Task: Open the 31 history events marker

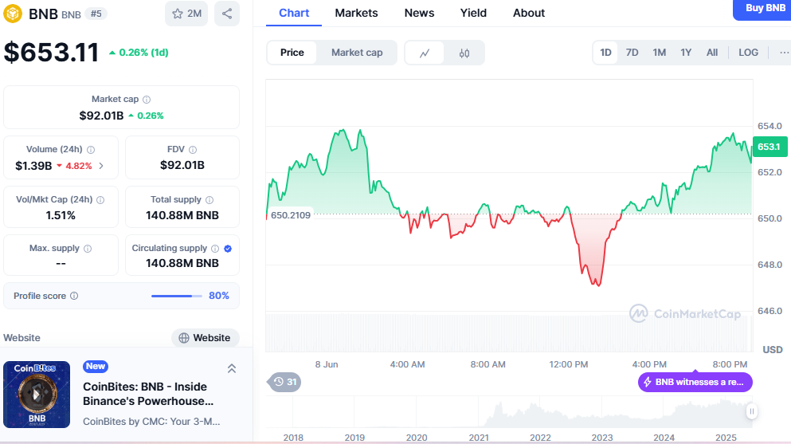Action: (284, 382)
